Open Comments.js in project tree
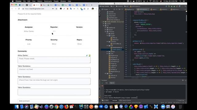 114,62
